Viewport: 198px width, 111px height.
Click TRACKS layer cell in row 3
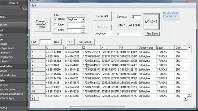click(x=166, y=61)
